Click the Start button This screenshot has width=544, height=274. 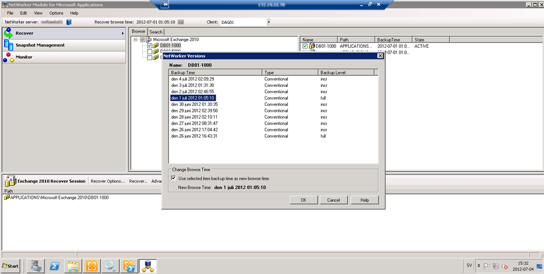11,266
